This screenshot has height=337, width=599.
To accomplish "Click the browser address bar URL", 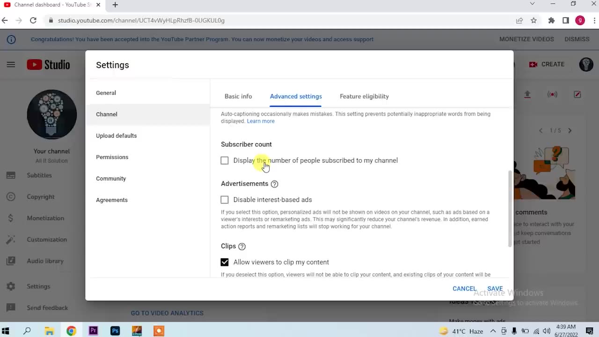I will (x=141, y=21).
